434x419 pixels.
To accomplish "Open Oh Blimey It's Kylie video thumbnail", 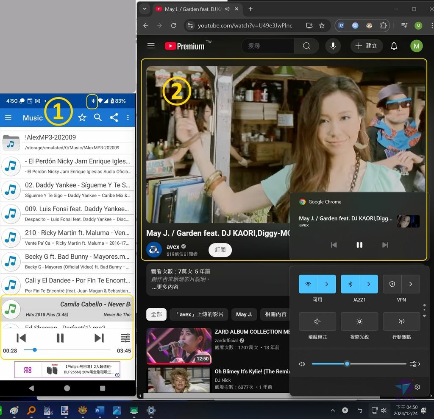I will [x=179, y=380].
